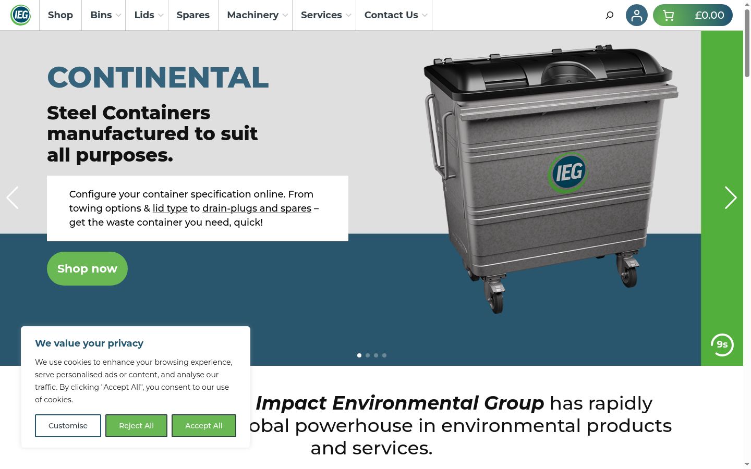Click the 9s slide timer icon
Viewport: 751px width, 469px height.
click(722, 344)
